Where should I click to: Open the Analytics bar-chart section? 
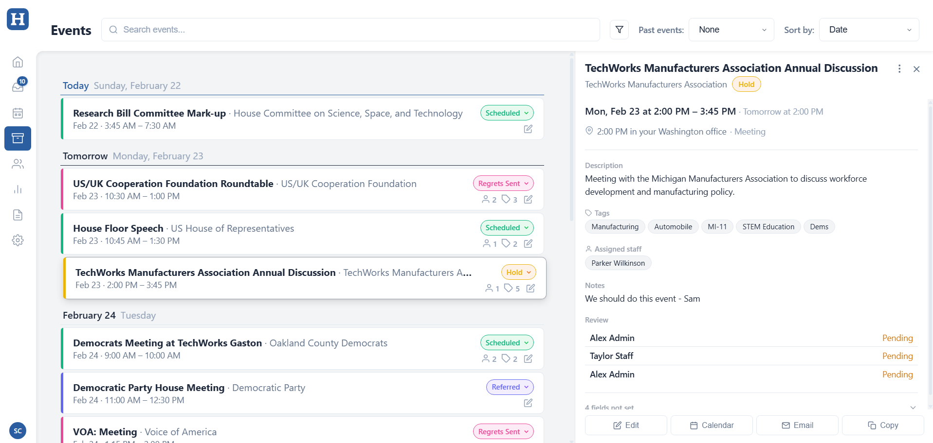pos(18,189)
